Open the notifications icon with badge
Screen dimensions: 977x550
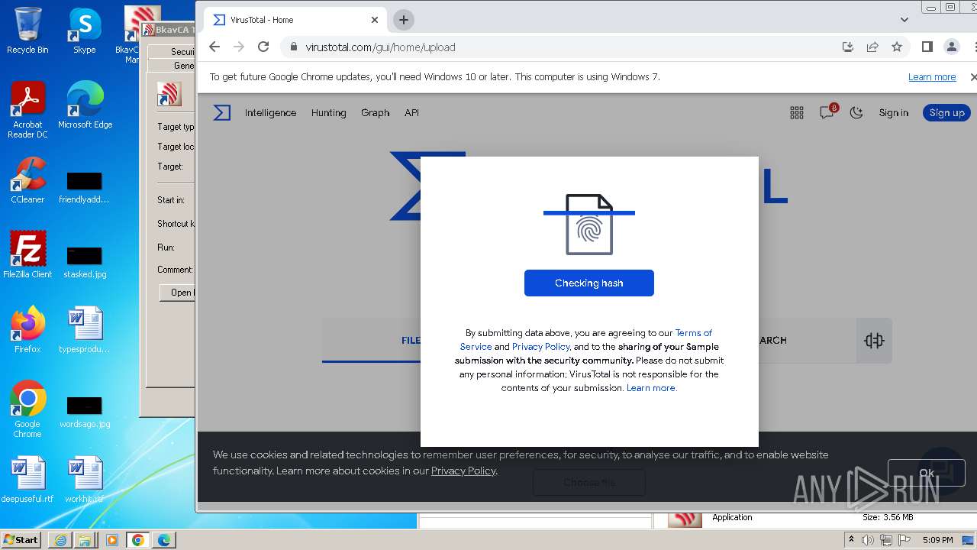pyautogui.click(x=827, y=112)
